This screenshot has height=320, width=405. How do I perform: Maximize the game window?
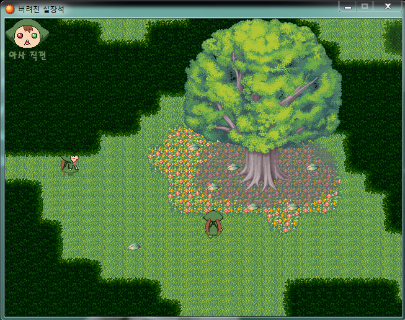tap(365, 7)
